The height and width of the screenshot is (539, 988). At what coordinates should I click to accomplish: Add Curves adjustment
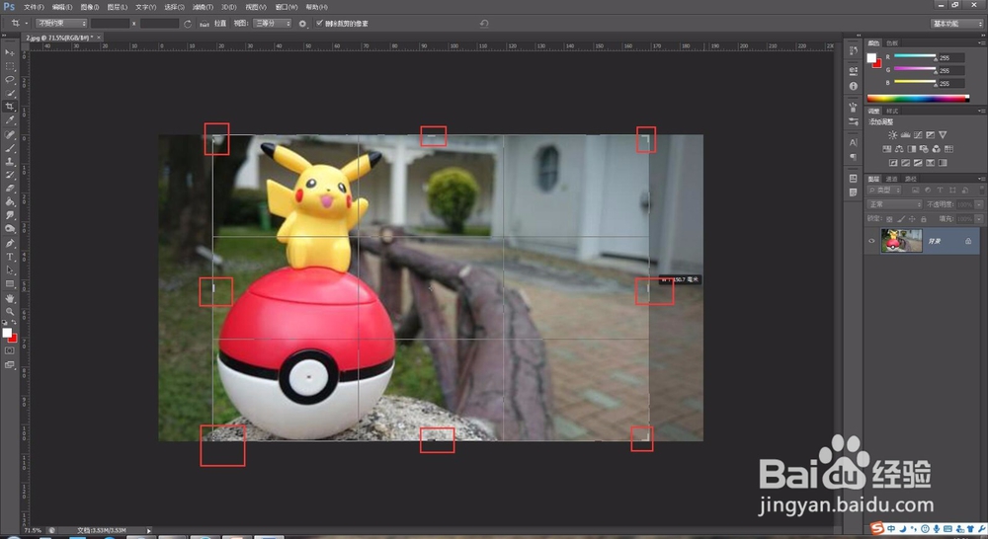pyautogui.click(x=918, y=134)
